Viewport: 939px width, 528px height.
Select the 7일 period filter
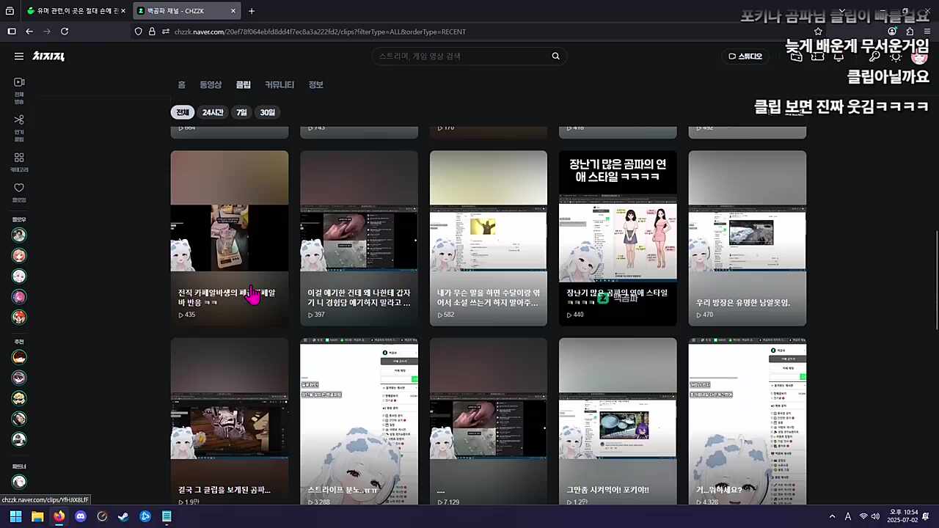tap(241, 112)
